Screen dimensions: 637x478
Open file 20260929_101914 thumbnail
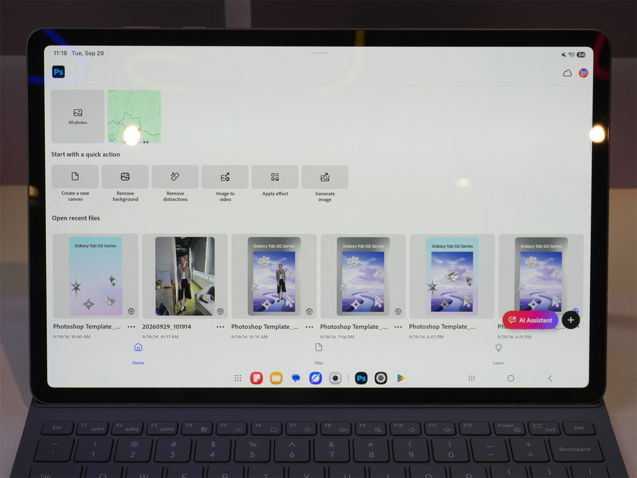point(185,276)
